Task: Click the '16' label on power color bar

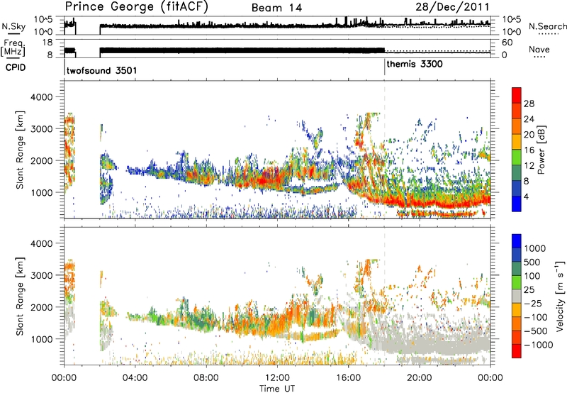Action: [529, 150]
